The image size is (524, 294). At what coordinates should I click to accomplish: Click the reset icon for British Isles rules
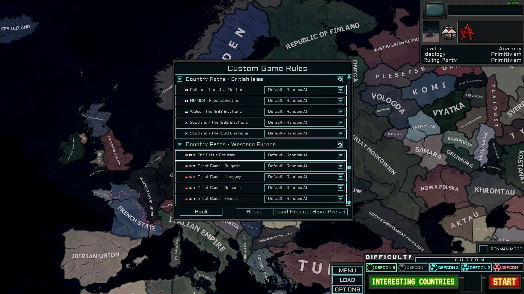pyautogui.click(x=340, y=79)
